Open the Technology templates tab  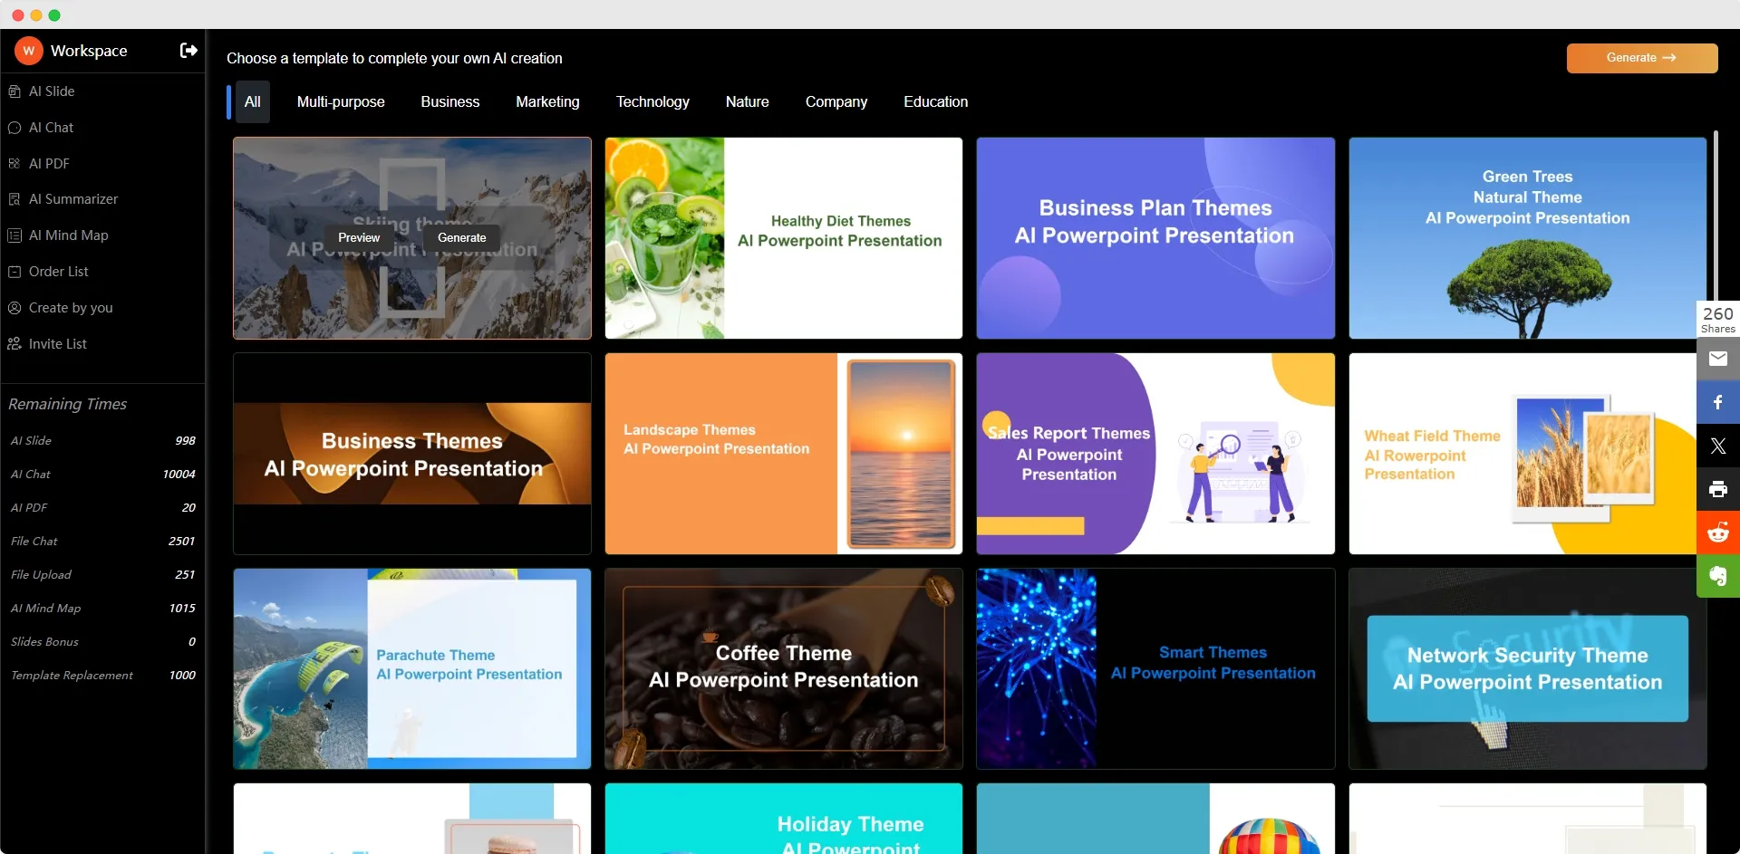click(x=652, y=102)
